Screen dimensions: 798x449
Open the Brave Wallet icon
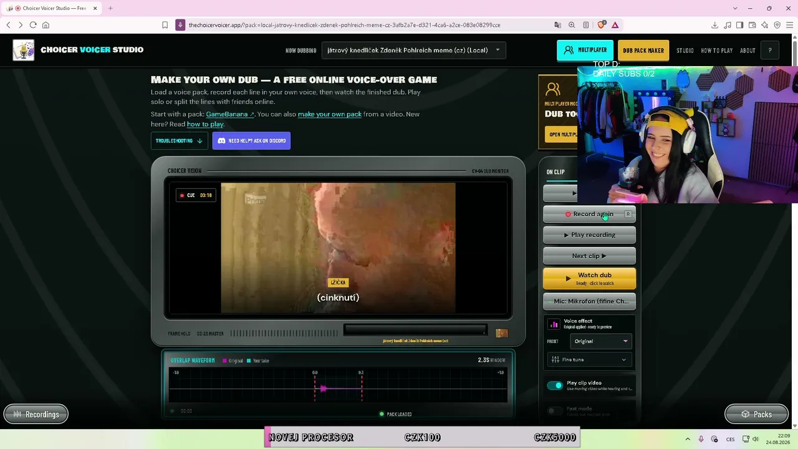pyautogui.click(x=752, y=25)
